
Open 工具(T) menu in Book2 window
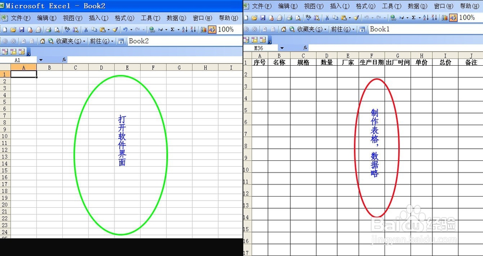[150, 18]
